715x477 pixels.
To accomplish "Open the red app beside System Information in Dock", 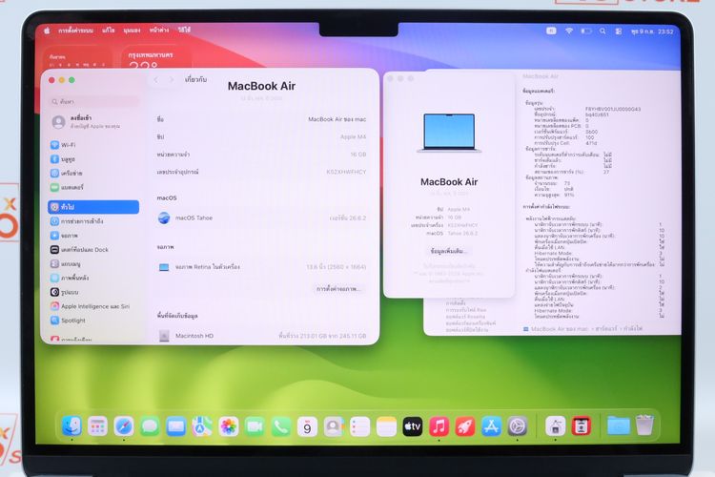I will pyautogui.click(x=581, y=426).
